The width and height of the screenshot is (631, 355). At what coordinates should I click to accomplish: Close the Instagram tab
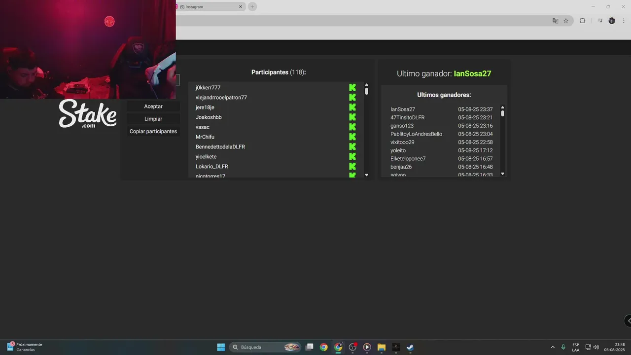241,7
